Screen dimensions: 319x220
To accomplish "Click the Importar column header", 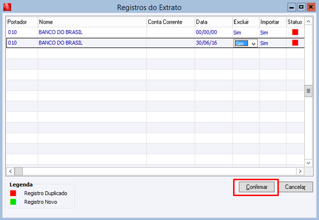I will [x=273, y=22].
